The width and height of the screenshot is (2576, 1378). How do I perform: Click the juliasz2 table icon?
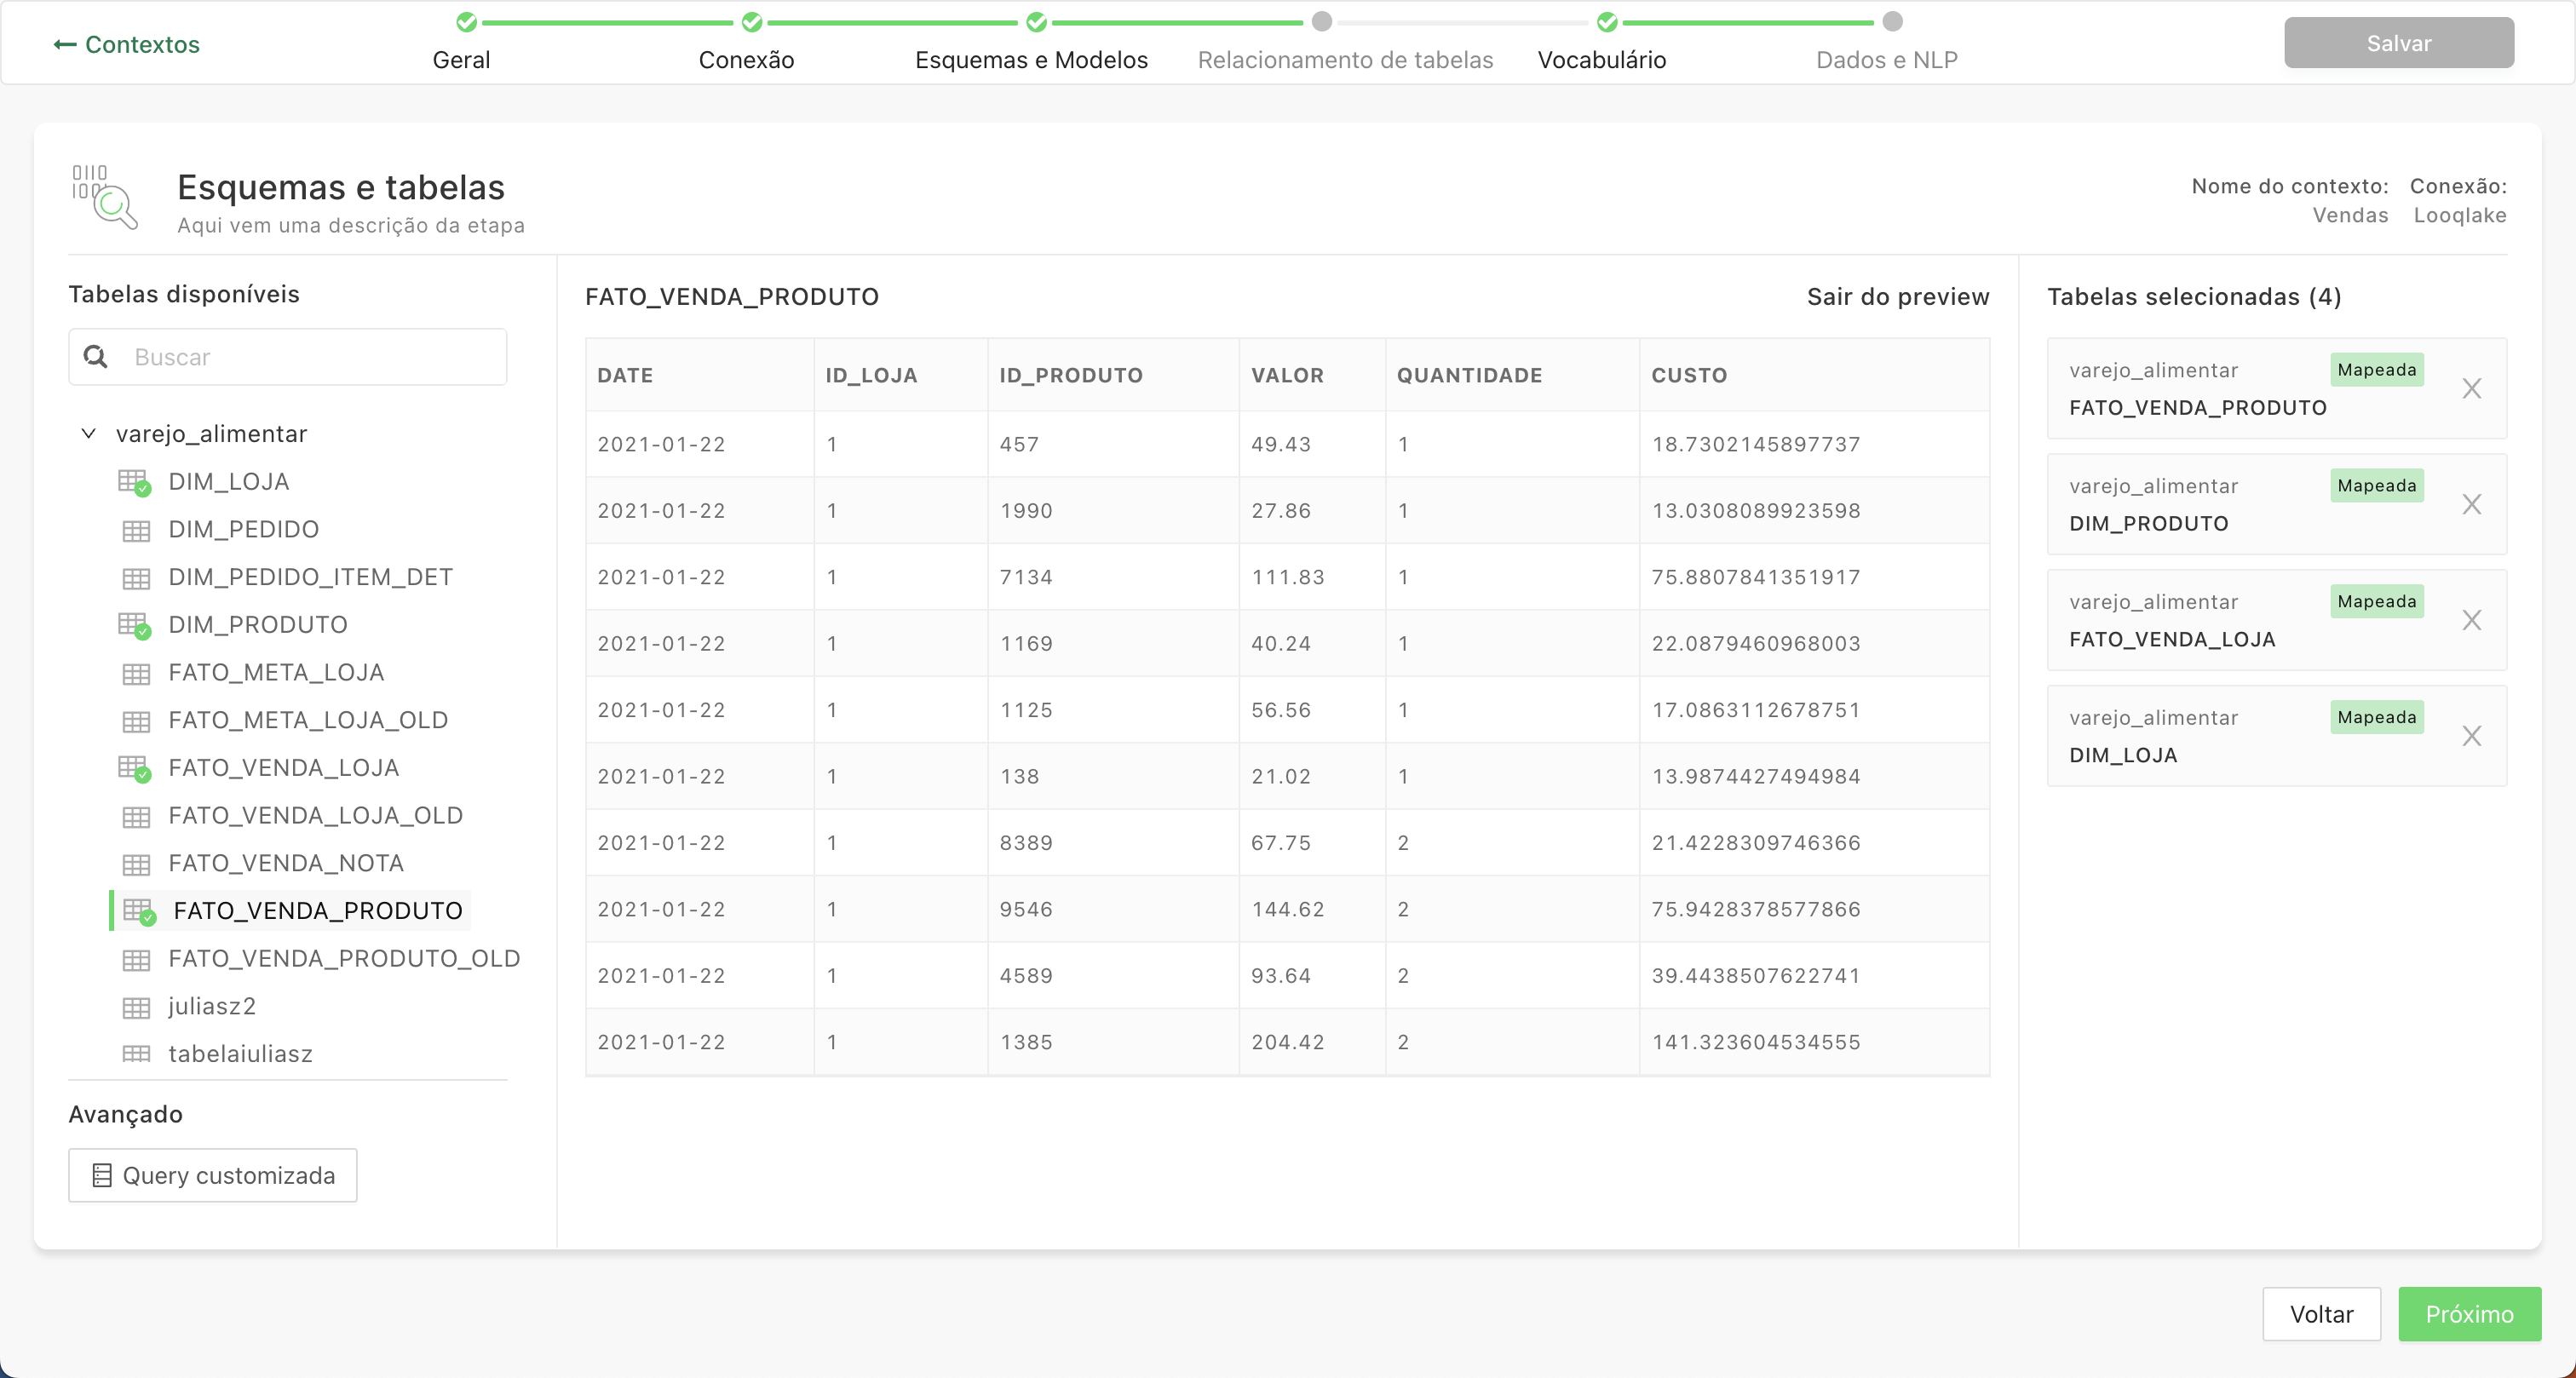click(x=136, y=1007)
